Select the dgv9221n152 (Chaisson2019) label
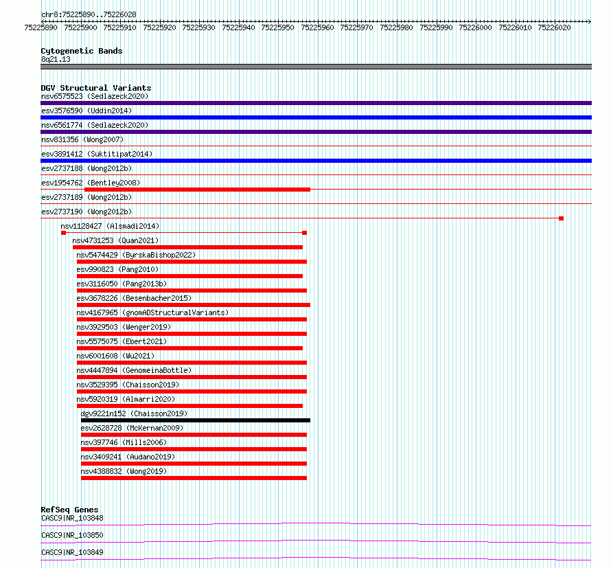Screen dimensions: 611x568 [x=134, y=413]
